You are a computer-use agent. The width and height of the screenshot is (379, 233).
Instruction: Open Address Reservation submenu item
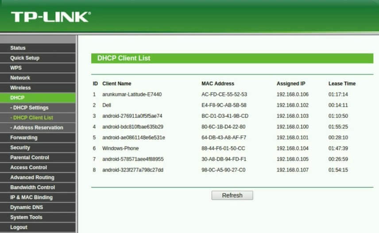pos(38,128)
